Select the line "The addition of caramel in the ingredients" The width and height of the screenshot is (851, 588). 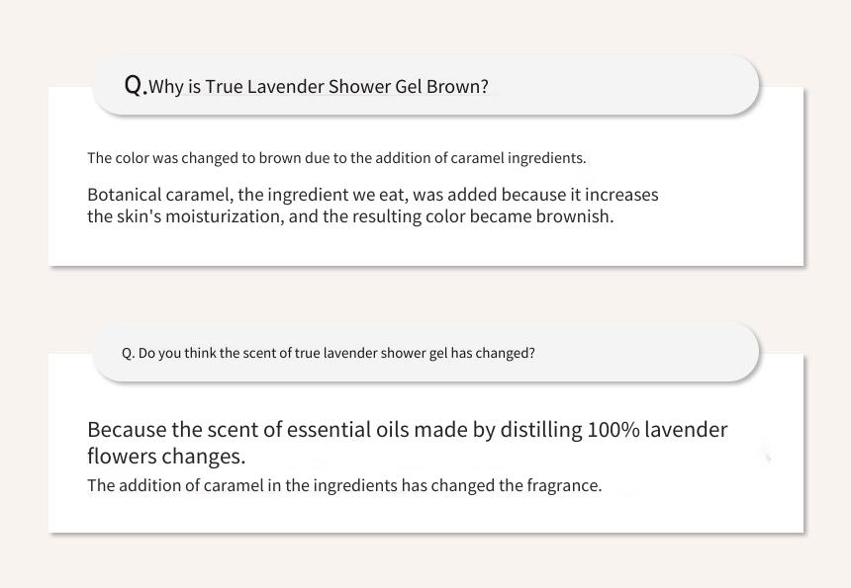pos(344,485)
